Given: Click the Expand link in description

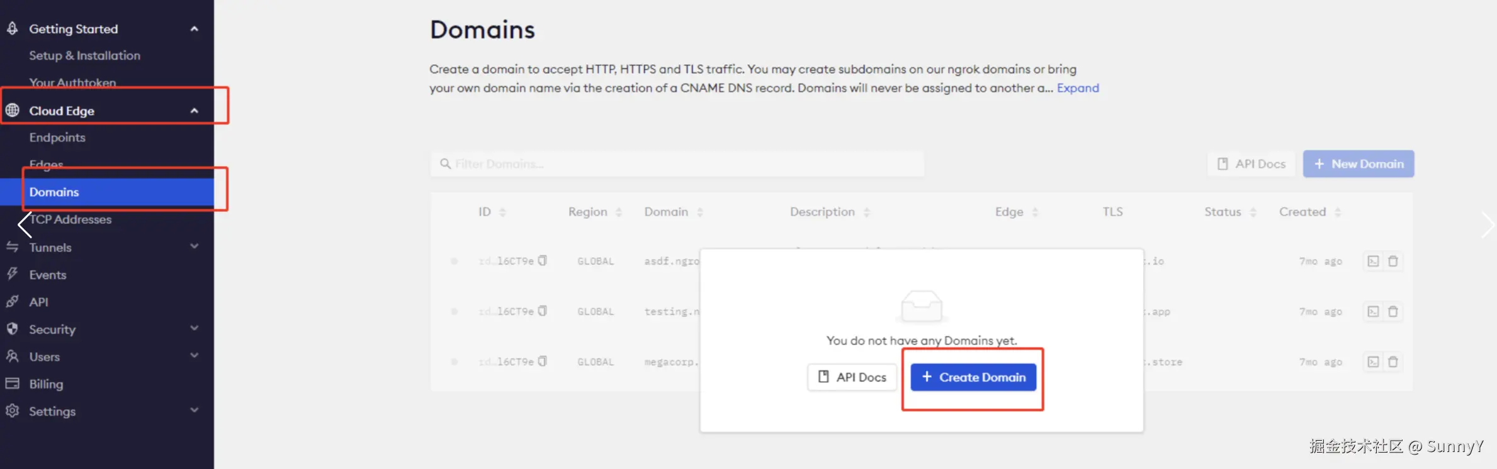Looking at the screenshot, I should tap(1078, 88).
